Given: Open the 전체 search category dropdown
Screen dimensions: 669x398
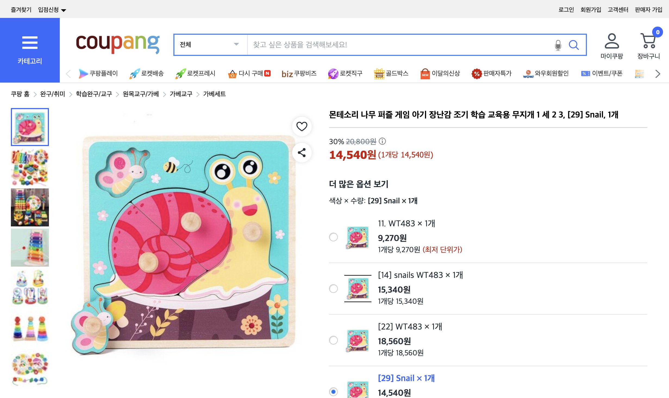Looking at the screenshot, I should (210, 45).
